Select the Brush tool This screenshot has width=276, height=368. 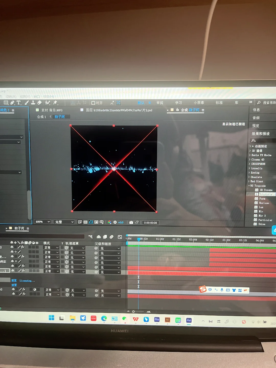[27, 103]
